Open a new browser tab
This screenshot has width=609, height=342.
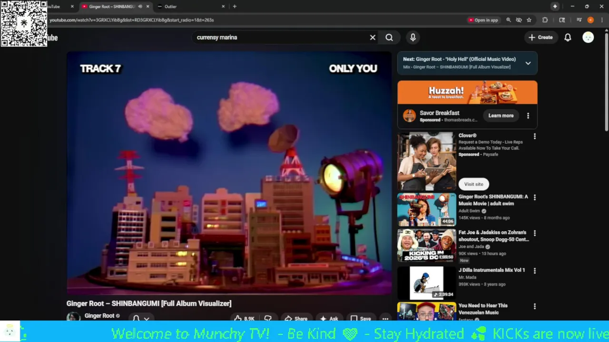pos(235,7)
